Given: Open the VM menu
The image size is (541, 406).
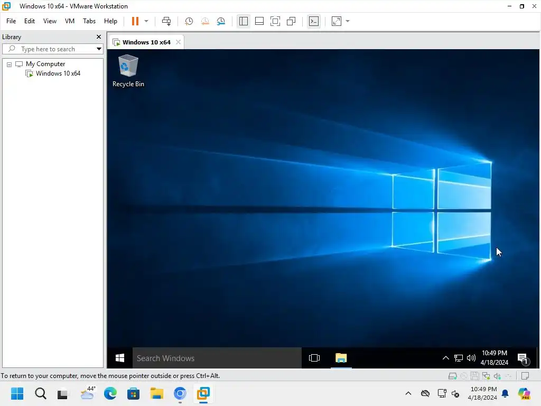Looking at the screenshot, I should [70, 21].
